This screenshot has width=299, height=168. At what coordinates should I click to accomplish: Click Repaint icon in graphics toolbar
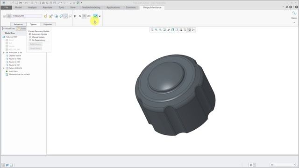click(x=164, y=30)
